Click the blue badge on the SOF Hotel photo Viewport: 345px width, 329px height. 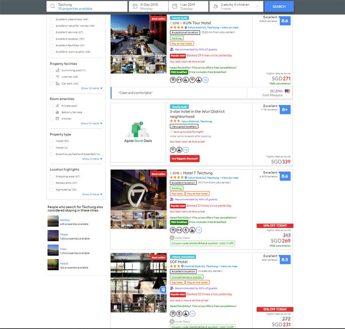point(163,290)
